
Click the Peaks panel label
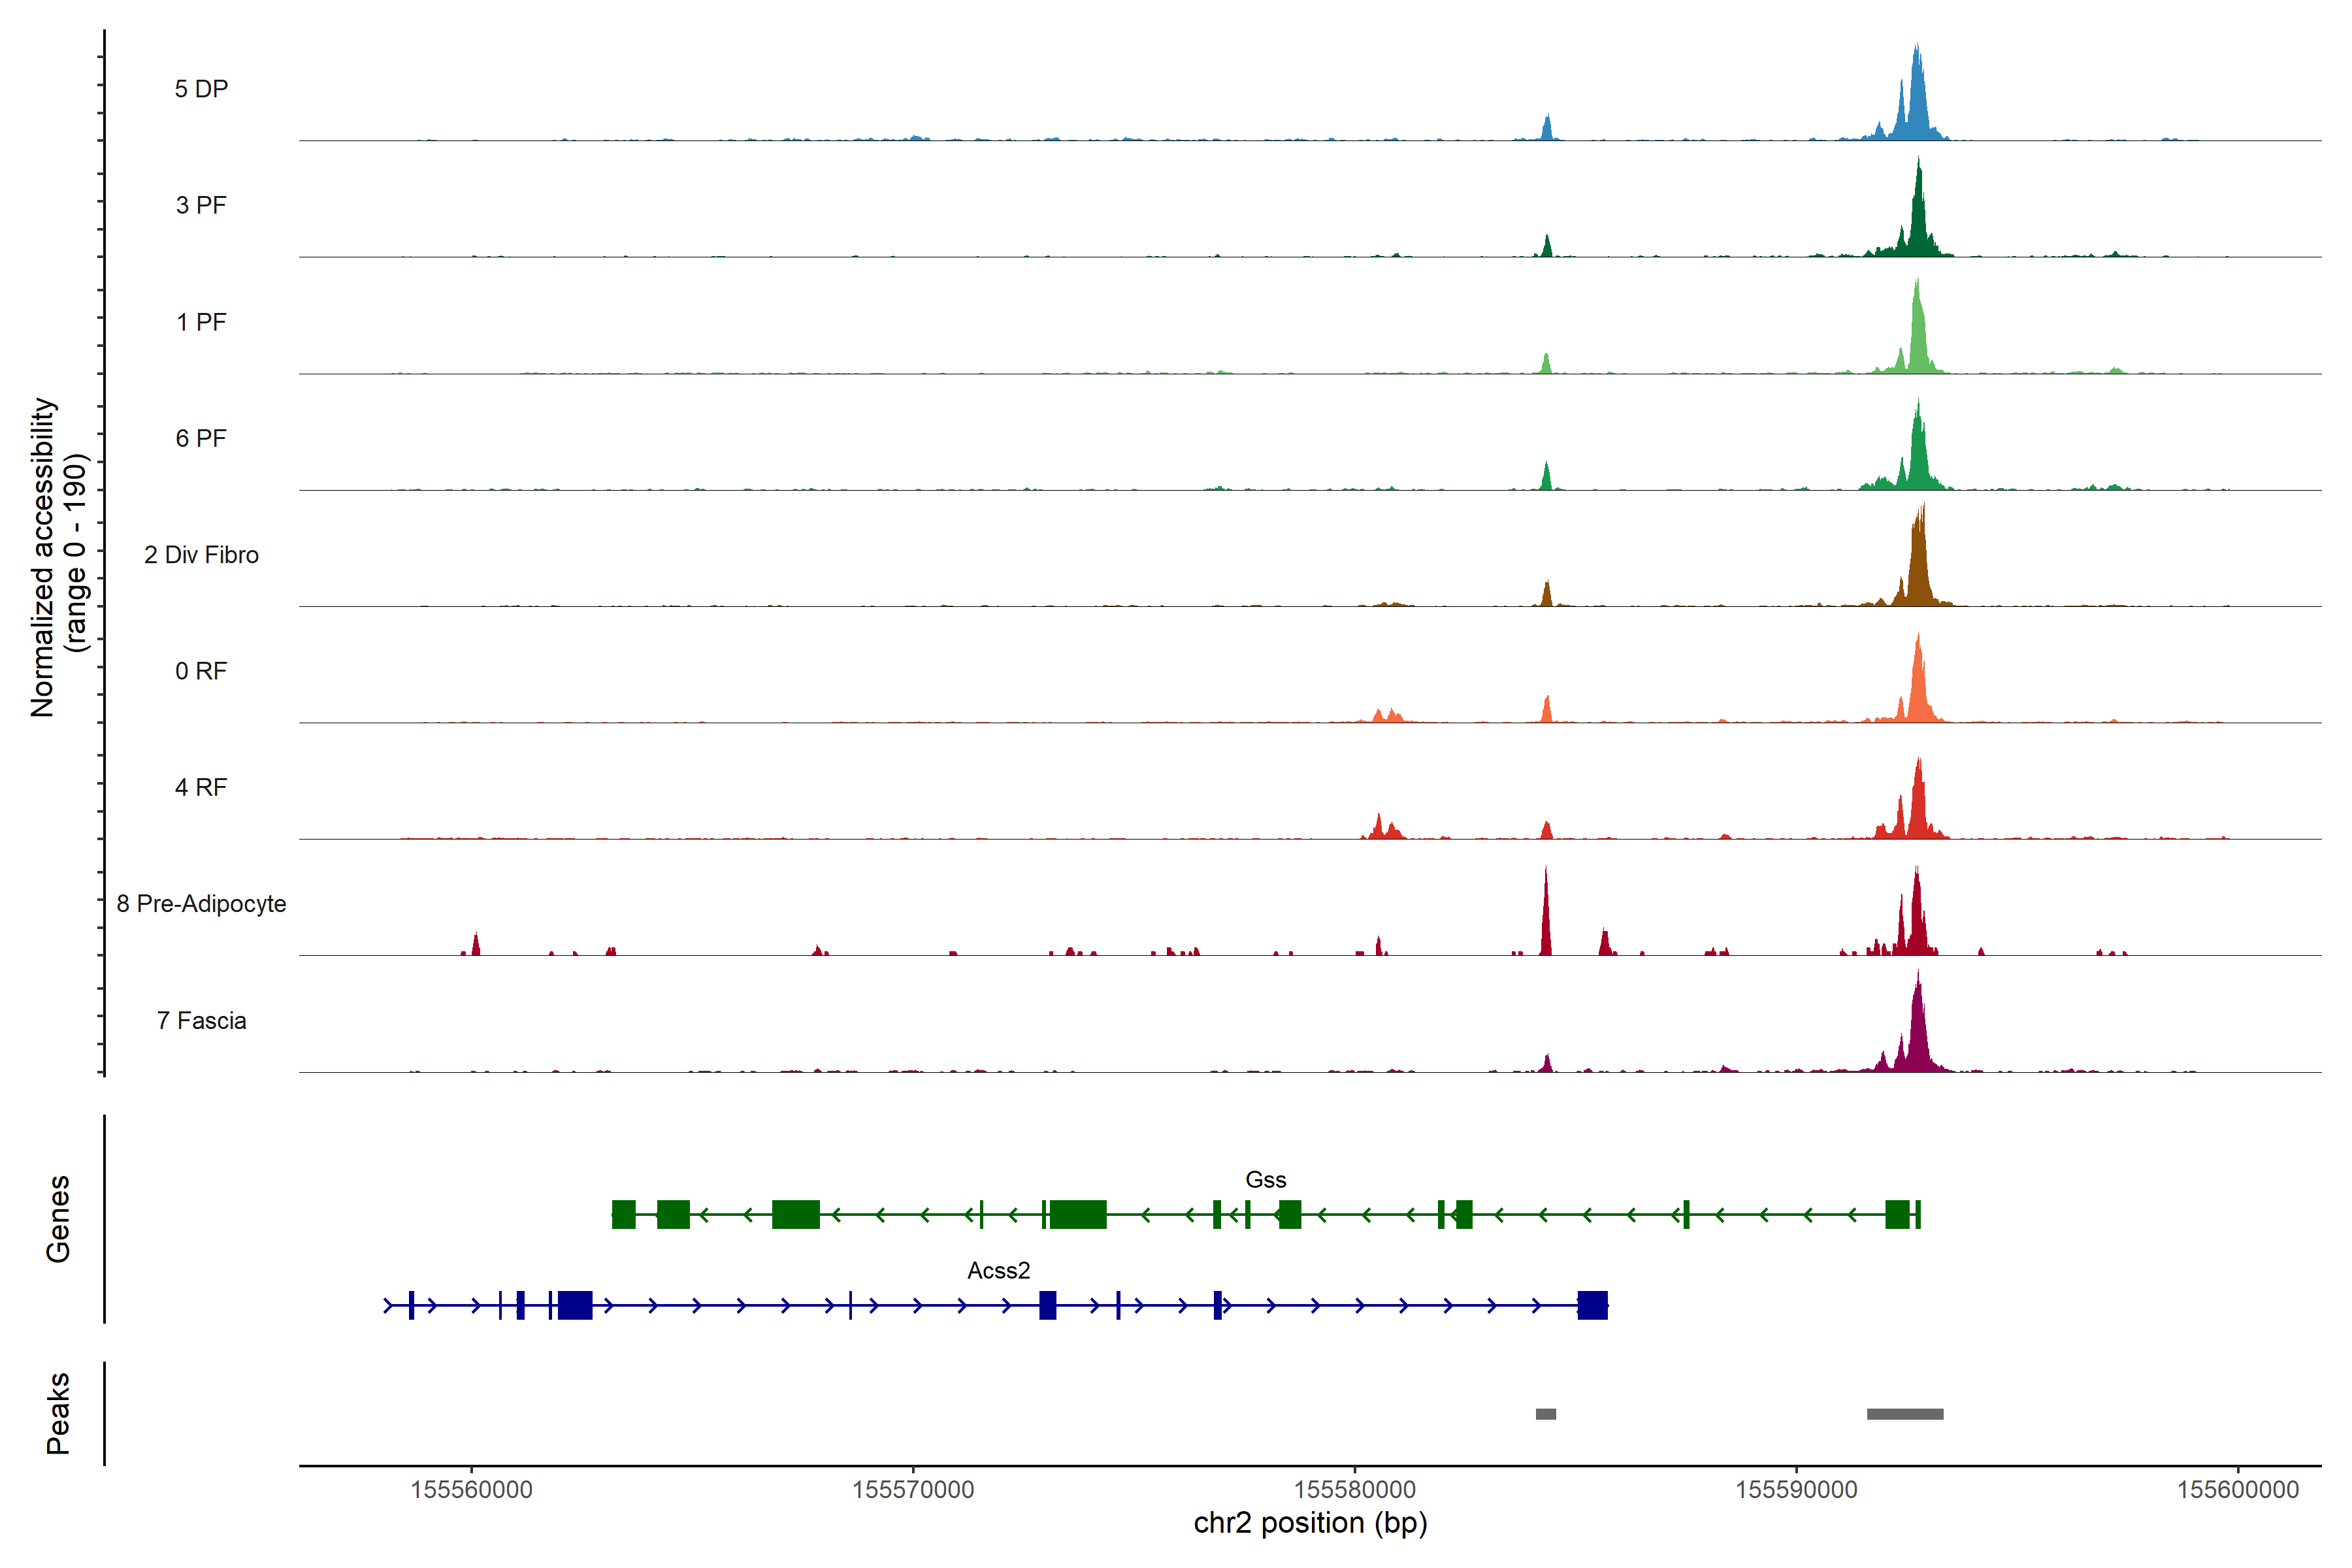click(x=58, y=1413)
